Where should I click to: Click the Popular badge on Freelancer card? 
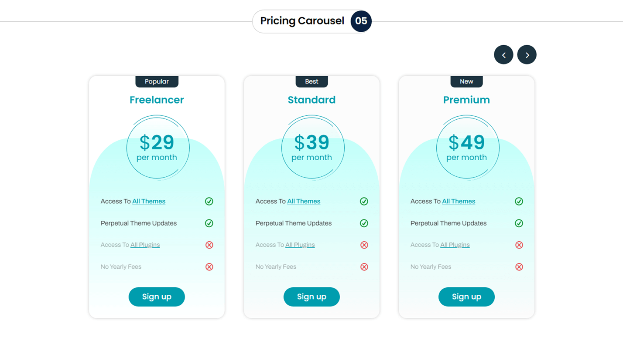click(157, 81)
